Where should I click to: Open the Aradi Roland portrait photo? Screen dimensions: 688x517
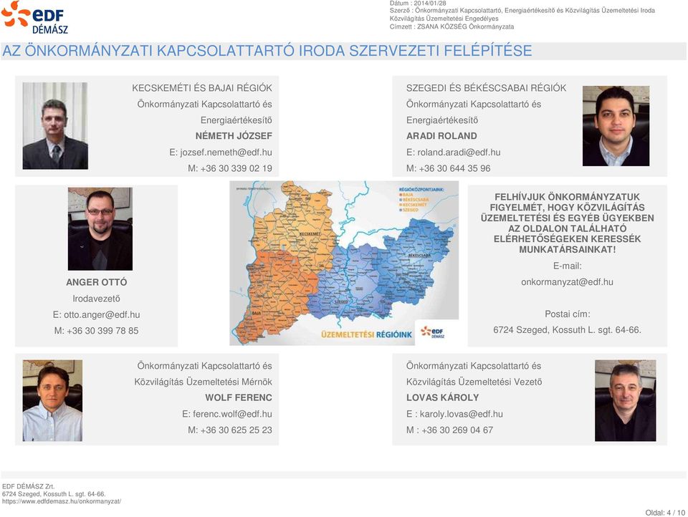616,126
